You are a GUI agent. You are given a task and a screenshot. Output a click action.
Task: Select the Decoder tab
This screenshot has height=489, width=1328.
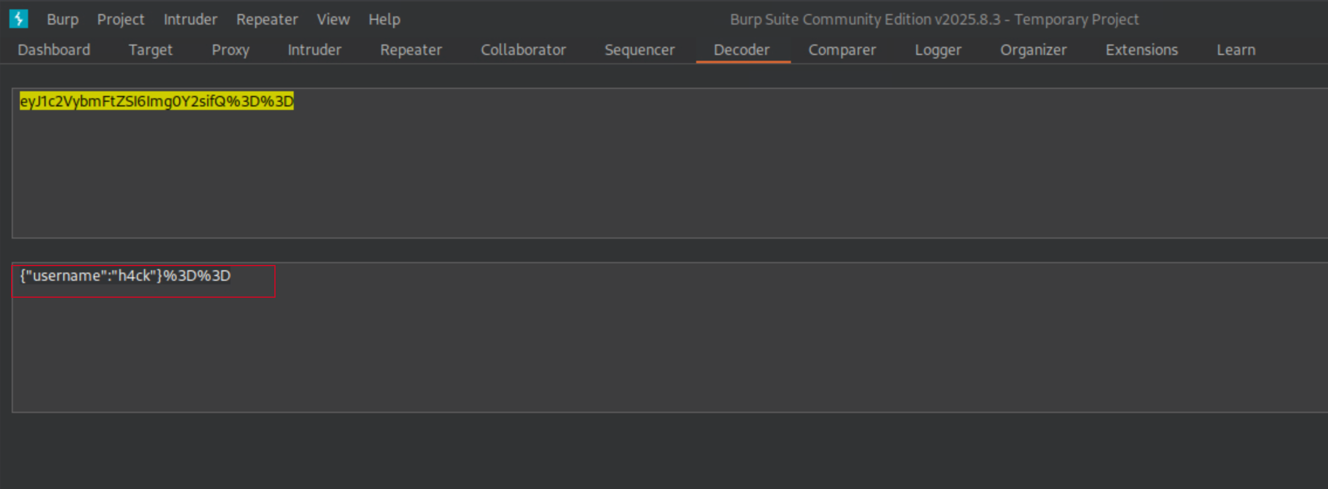click(x=741, y=50)
